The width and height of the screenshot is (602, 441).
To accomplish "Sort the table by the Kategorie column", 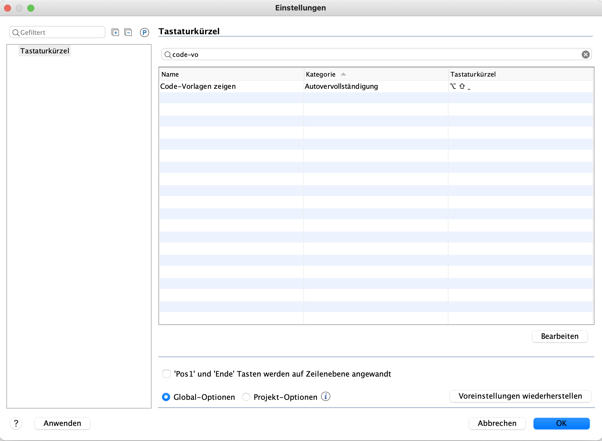I will pos(376,74).
